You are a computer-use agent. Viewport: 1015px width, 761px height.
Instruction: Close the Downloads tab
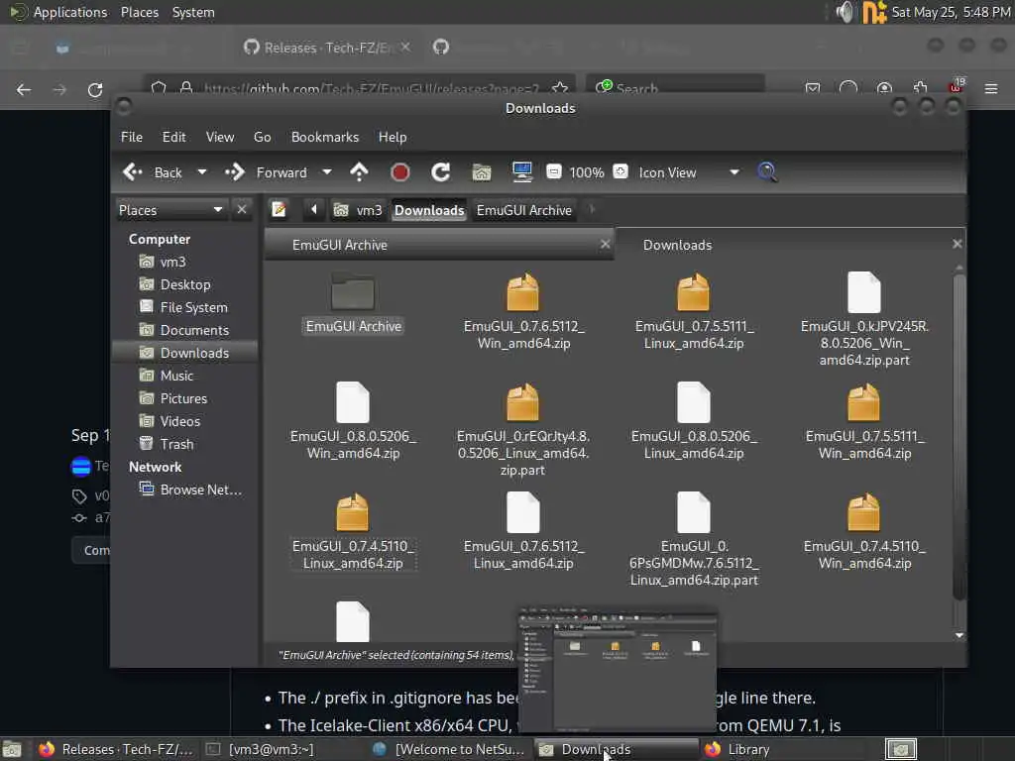pyautogui.click(x=957, y=244)
